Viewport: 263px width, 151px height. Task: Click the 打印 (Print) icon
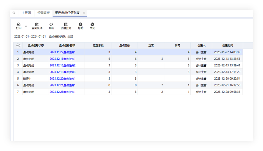(x=19, y=25)
